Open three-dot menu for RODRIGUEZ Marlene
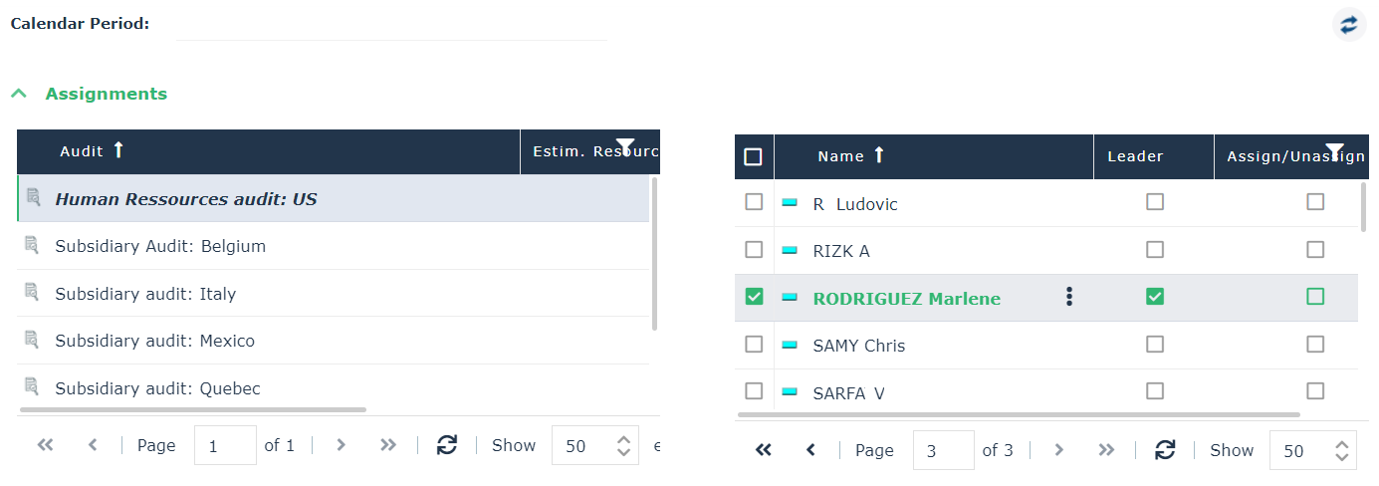 click(x=1068, y=297)
